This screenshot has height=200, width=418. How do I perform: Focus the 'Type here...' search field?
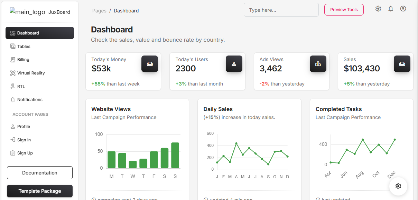pyautogui.click(x=281, y=10)
